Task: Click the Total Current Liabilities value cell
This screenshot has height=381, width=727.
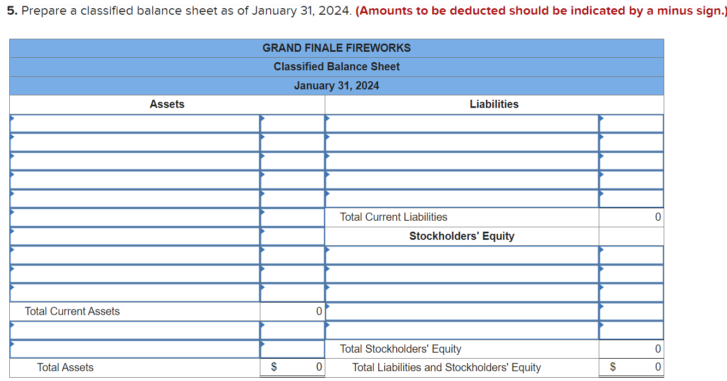Action: [631, 217]
